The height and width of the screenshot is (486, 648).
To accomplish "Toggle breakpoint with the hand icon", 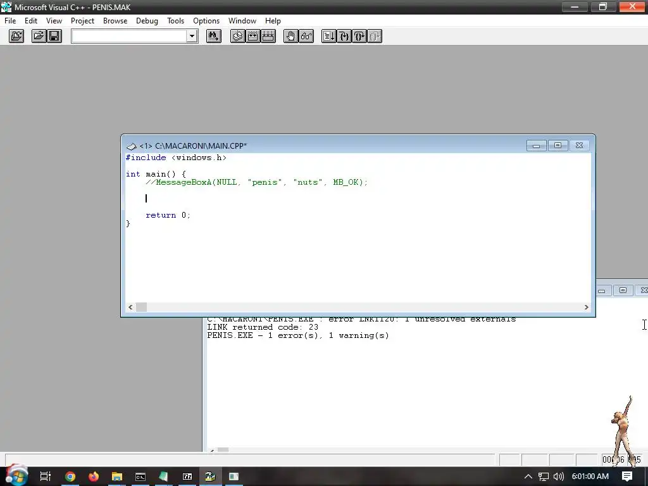I will [x=291, y=36].
